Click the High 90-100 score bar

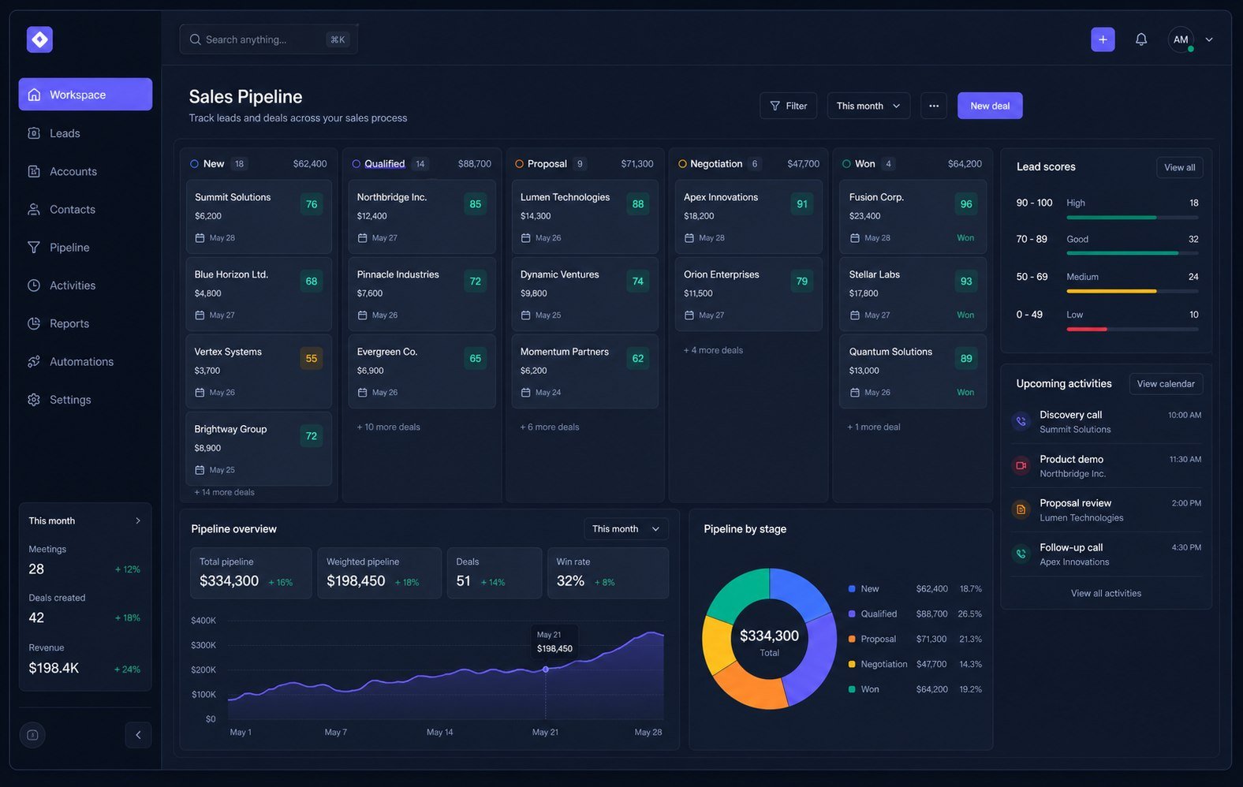tap(1132, 217)
